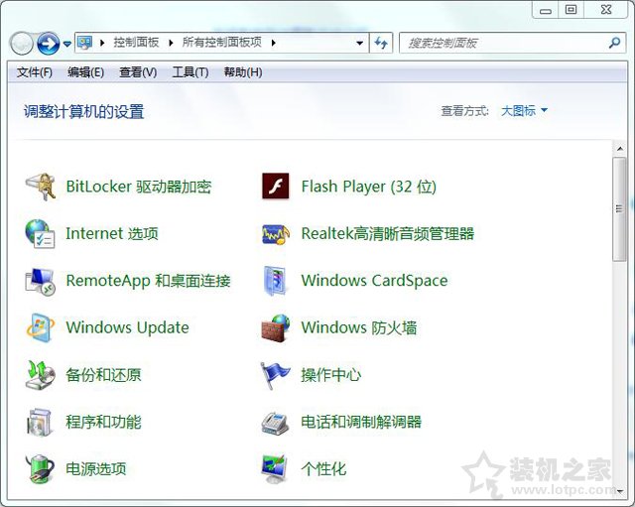Click the scrollbar up arrow
Viewport: 635px width, 507px height.
click(619, 149)
